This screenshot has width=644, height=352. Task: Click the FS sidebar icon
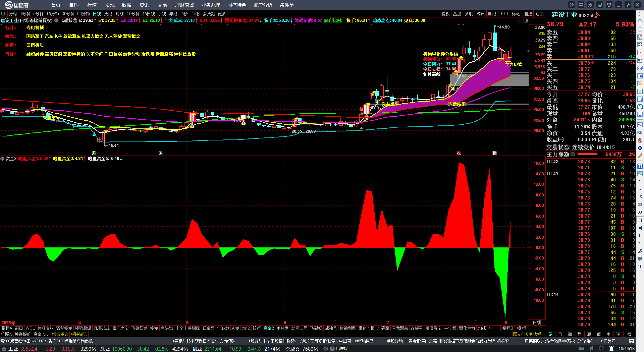coord(640,166)
